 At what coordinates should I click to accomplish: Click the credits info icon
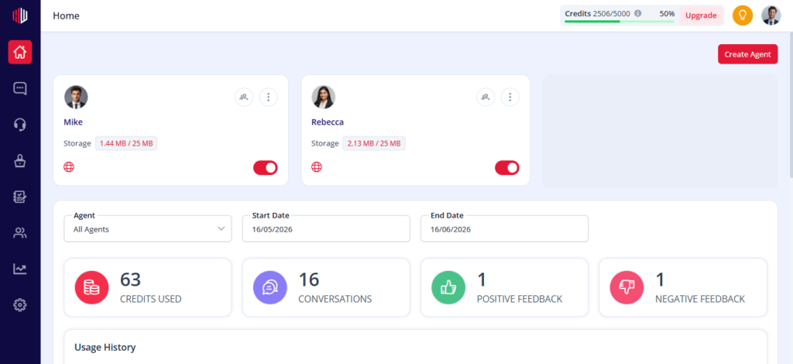638,14
